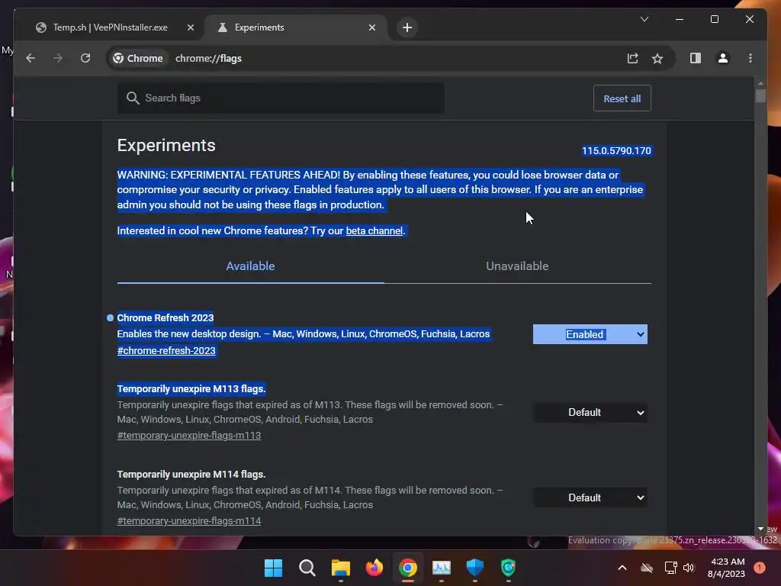Click the forward navigation arrow
The image size is (781, 586).
click(58, 58)
